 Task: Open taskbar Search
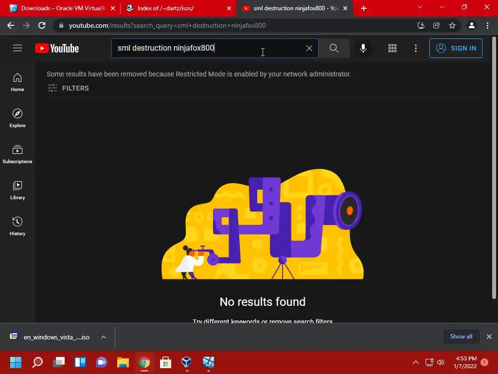[x=37, y=362]
